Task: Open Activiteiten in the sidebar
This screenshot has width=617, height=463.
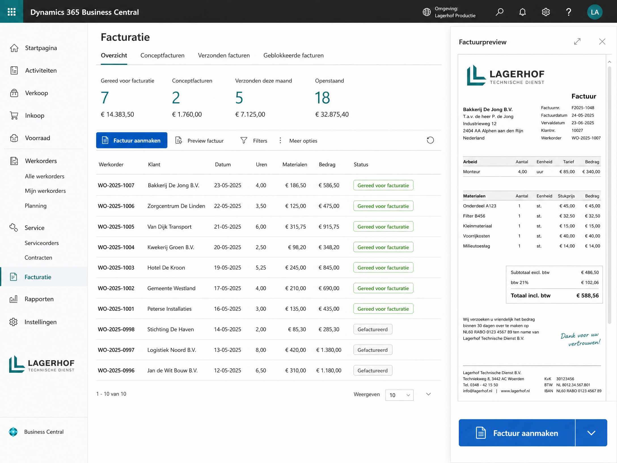Action: coord(33,70)
